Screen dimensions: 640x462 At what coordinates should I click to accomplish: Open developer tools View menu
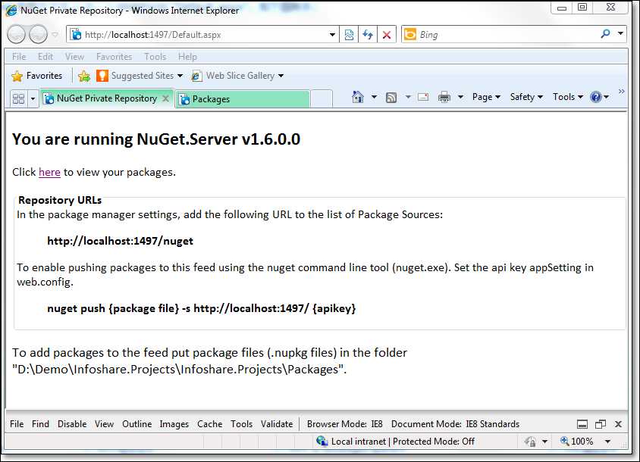point(104,424)
